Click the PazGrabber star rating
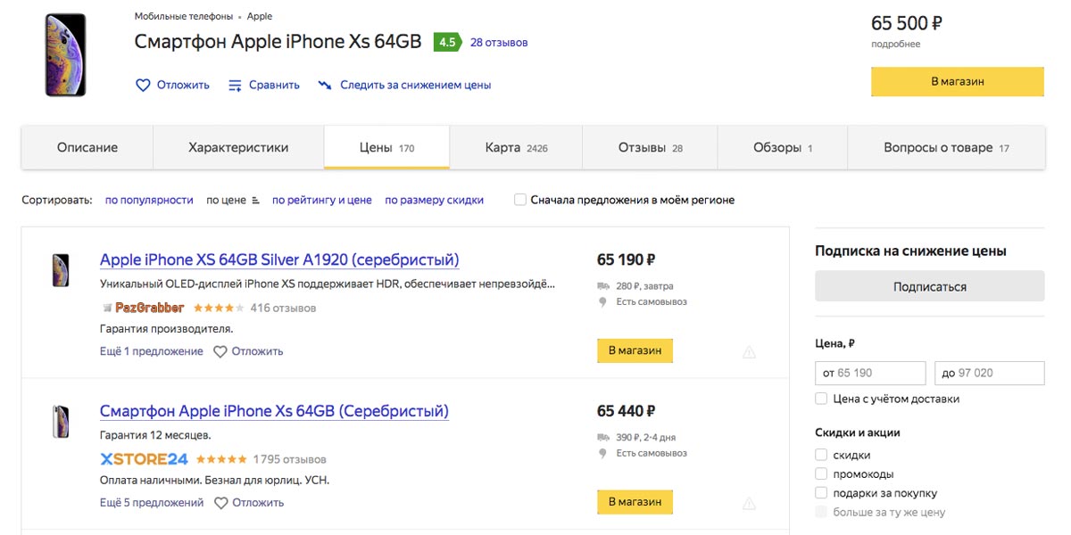The height and width of the screenshot is (535, 1071). pyautogui.click(x=217, y=308)
